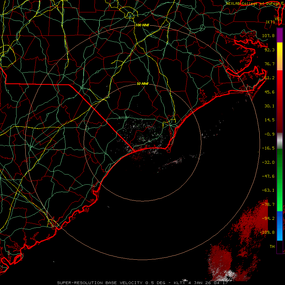Screen dimensions: 285x285
Task: Click the 107.8 velocity legend value
Action: (268, 35)
